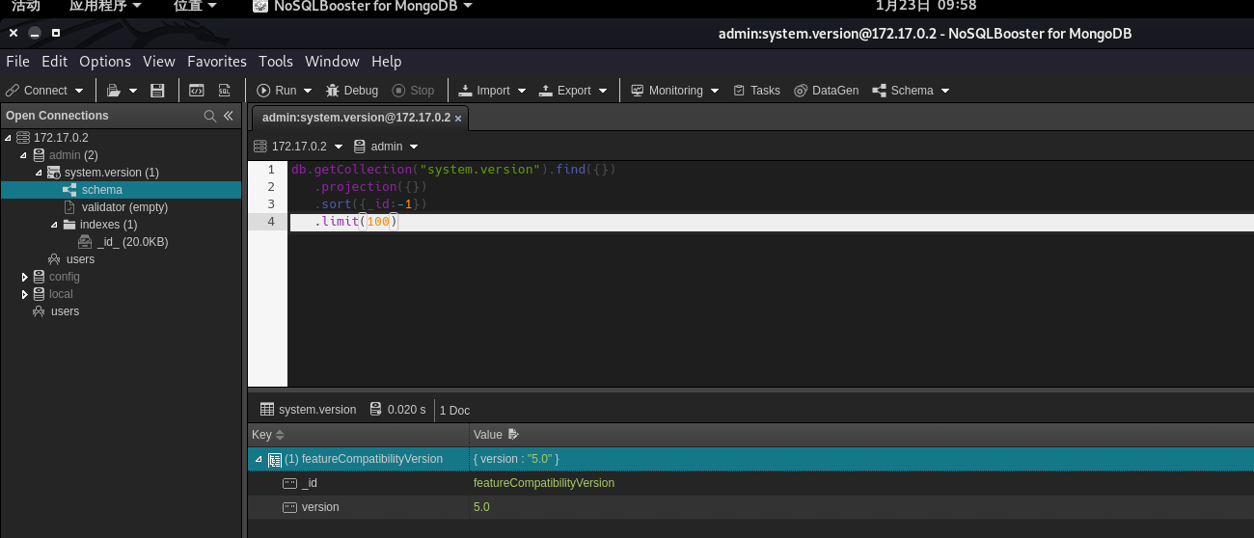Open the Help menu
1254x538 pixels.
pyautogui.click(x=386, y=61)
